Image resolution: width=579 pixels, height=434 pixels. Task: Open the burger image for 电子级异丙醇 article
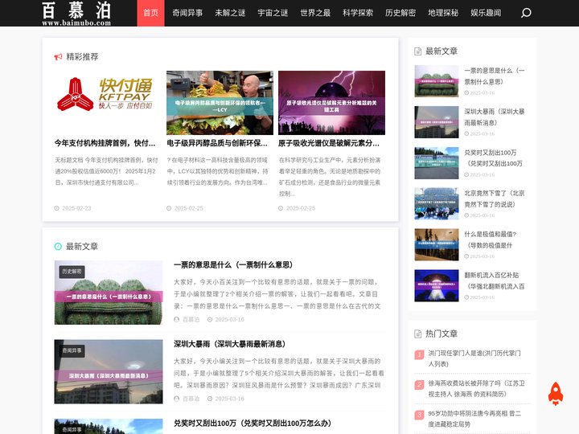pyautogui.click(x=220, y=103)
